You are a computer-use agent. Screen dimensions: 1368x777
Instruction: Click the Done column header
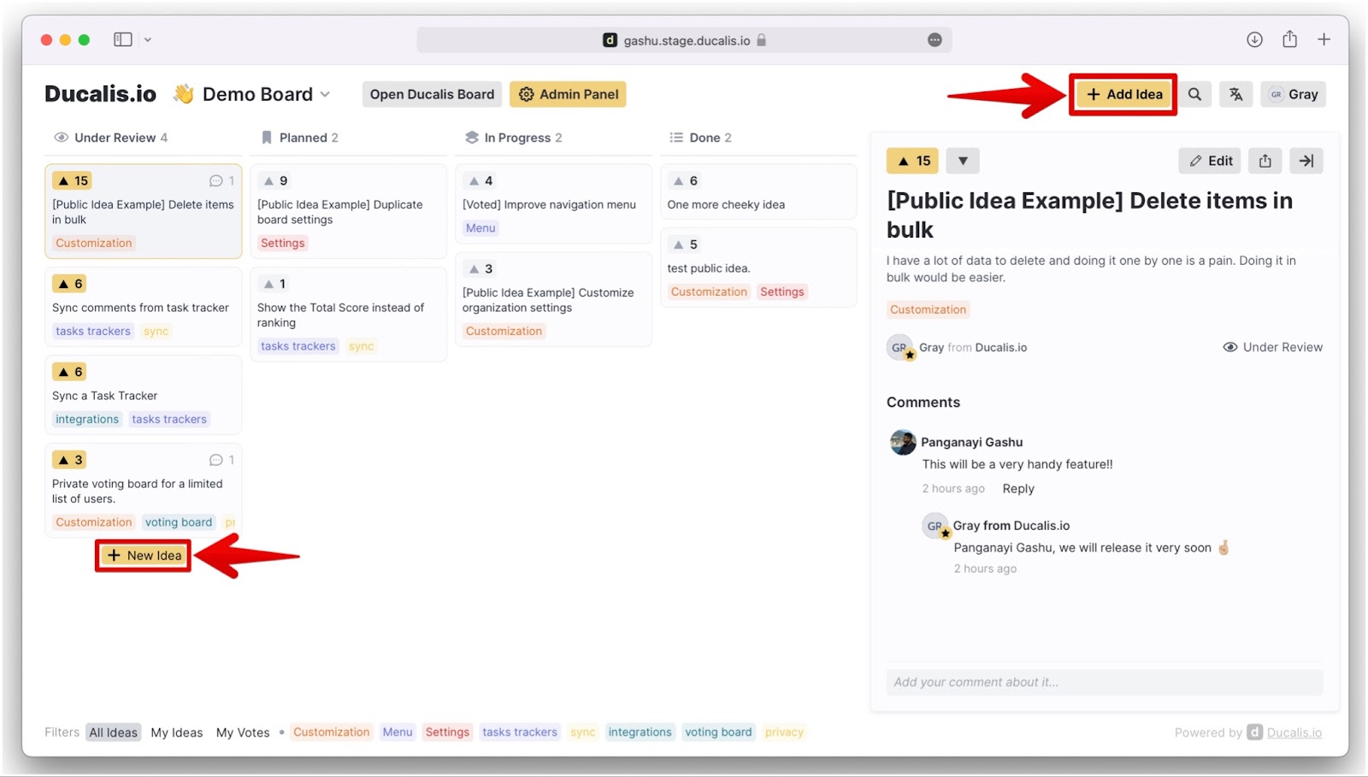[x=700, y=138]
